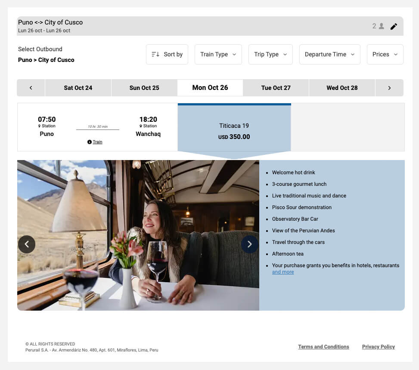The width and height of the screenshot is (419, 370).
Task: Go to previous dates with left arrow
Action: coord(31,88)
